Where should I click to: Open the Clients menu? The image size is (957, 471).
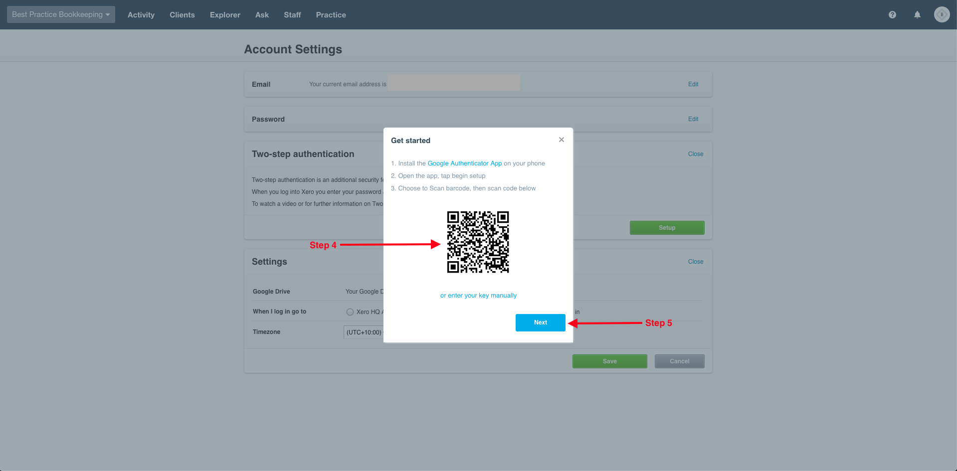coord(182,15)
